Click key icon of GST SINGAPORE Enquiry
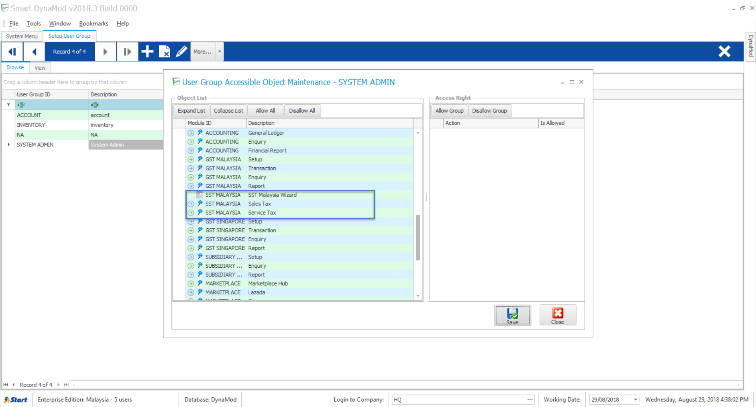Viewport: 756px width, 407px height. pyautogui.click(x=200, y=239)
